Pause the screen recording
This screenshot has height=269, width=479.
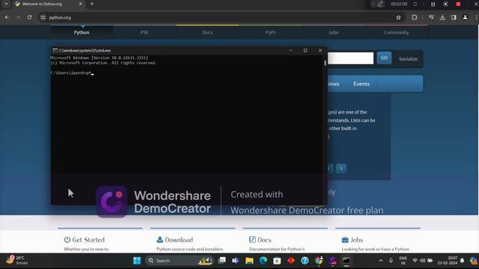433,4
